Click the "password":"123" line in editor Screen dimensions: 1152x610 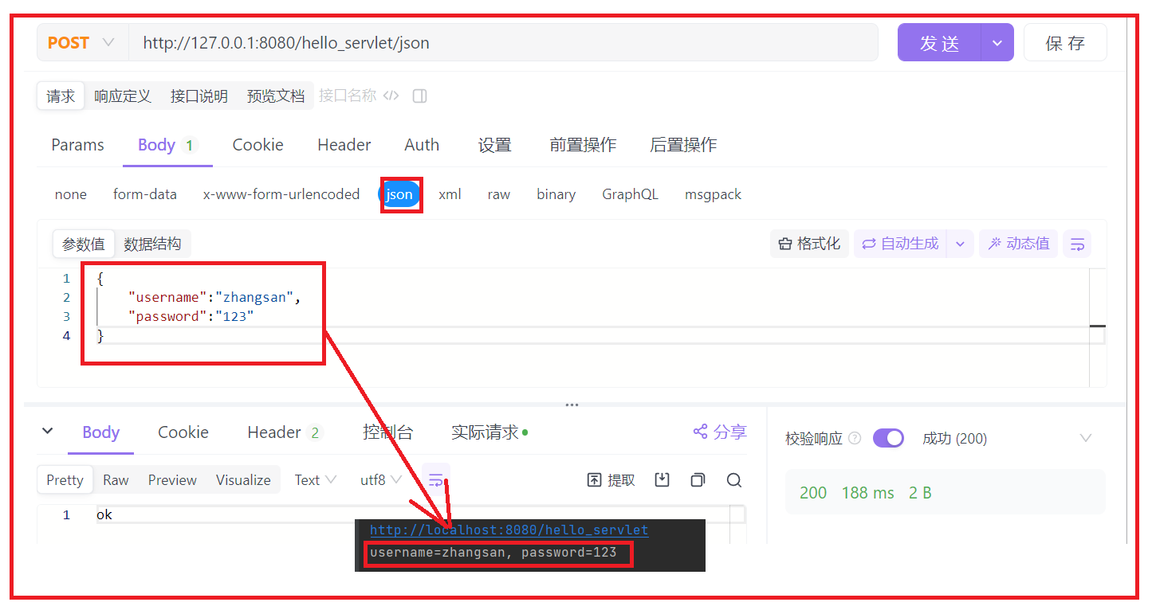pos(191,316)
